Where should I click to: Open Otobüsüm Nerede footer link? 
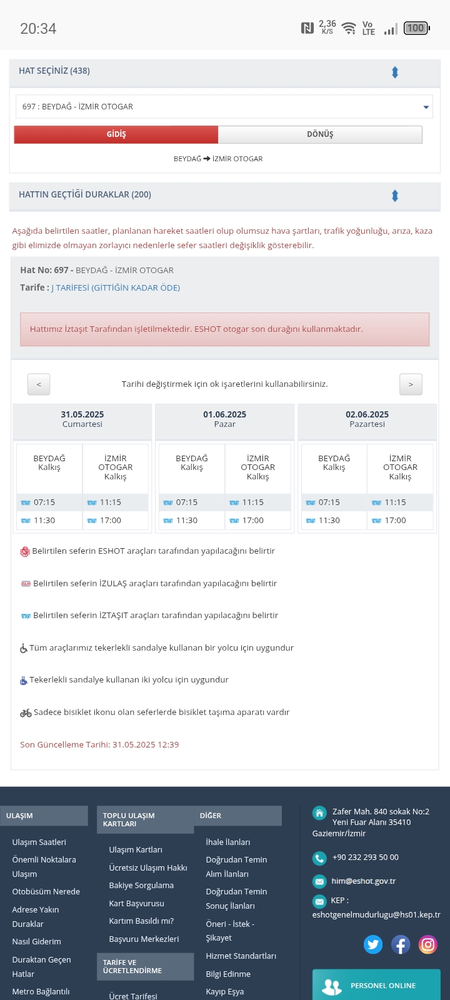click(x=46, y=892)
